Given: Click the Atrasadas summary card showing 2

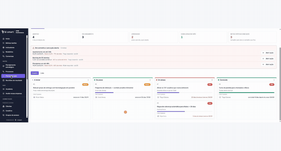Looking at the screenshot, I should pyautogui.click(x=154, y=37).
